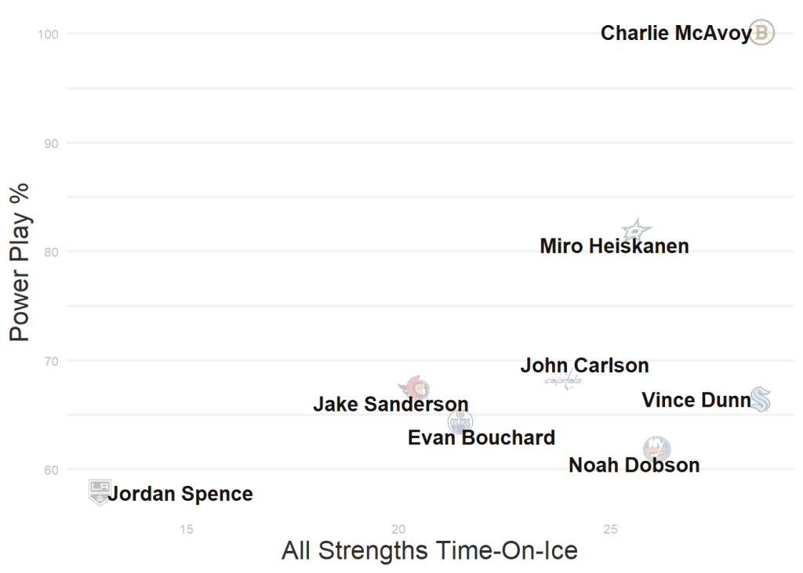Click the Seattle Kraken logo
Screen dimensions: 803x573
[x=760, y=400]
